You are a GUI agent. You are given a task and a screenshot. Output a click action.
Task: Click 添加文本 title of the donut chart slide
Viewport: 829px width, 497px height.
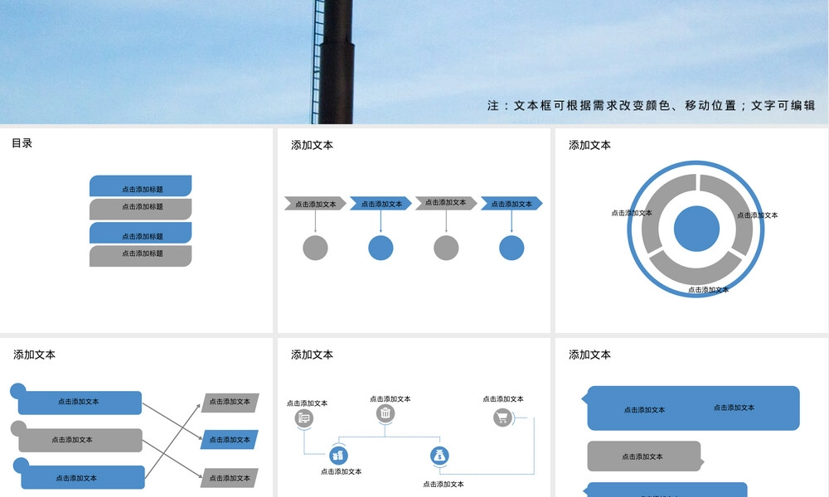pyautogui.click(x=590, y=145)
